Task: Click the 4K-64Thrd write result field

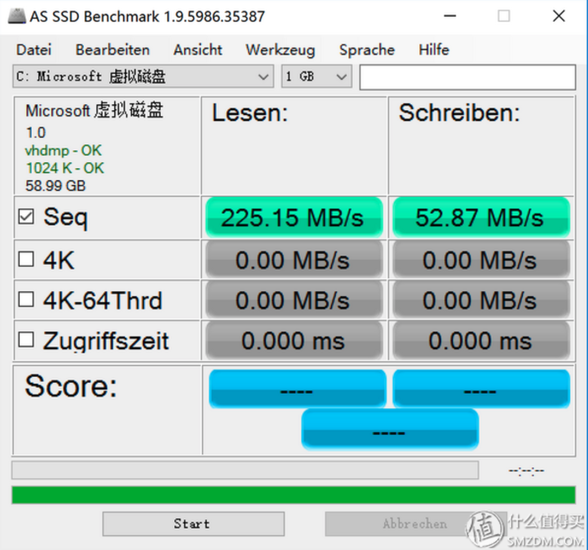Action: click(481, 301)
